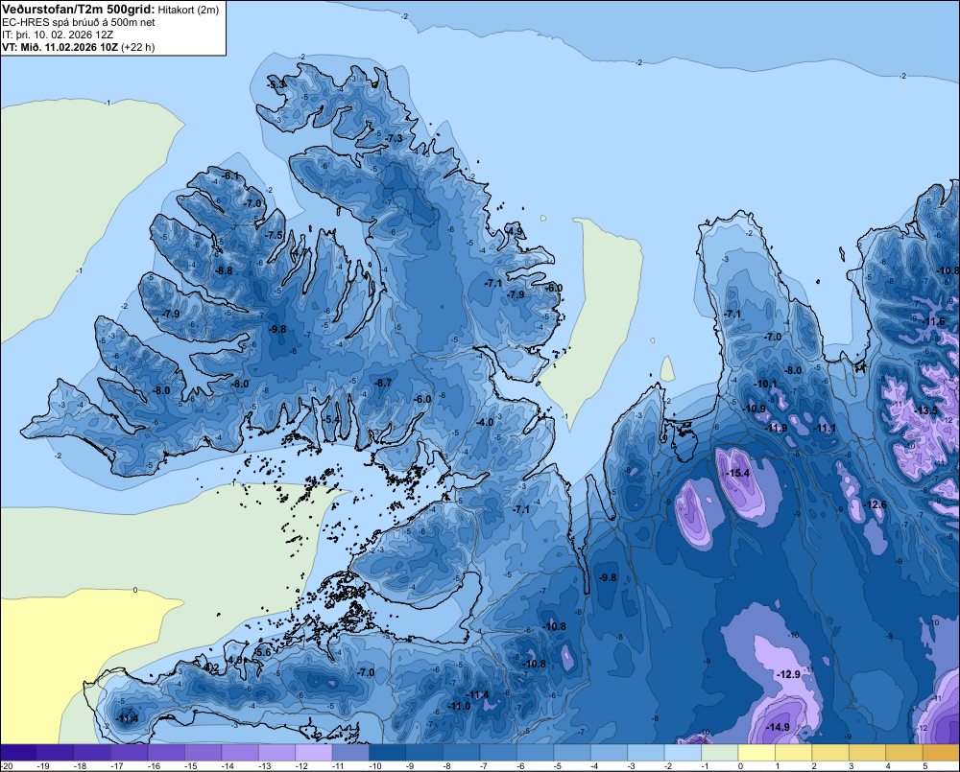The width and height of the screenshot is (960, 772).
Task: Click the legend swatch between 3 and 4
Action: coord(868,753)
